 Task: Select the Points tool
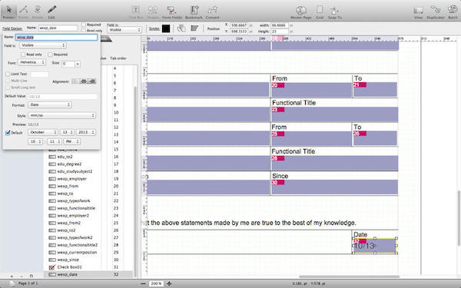(23, 11)
